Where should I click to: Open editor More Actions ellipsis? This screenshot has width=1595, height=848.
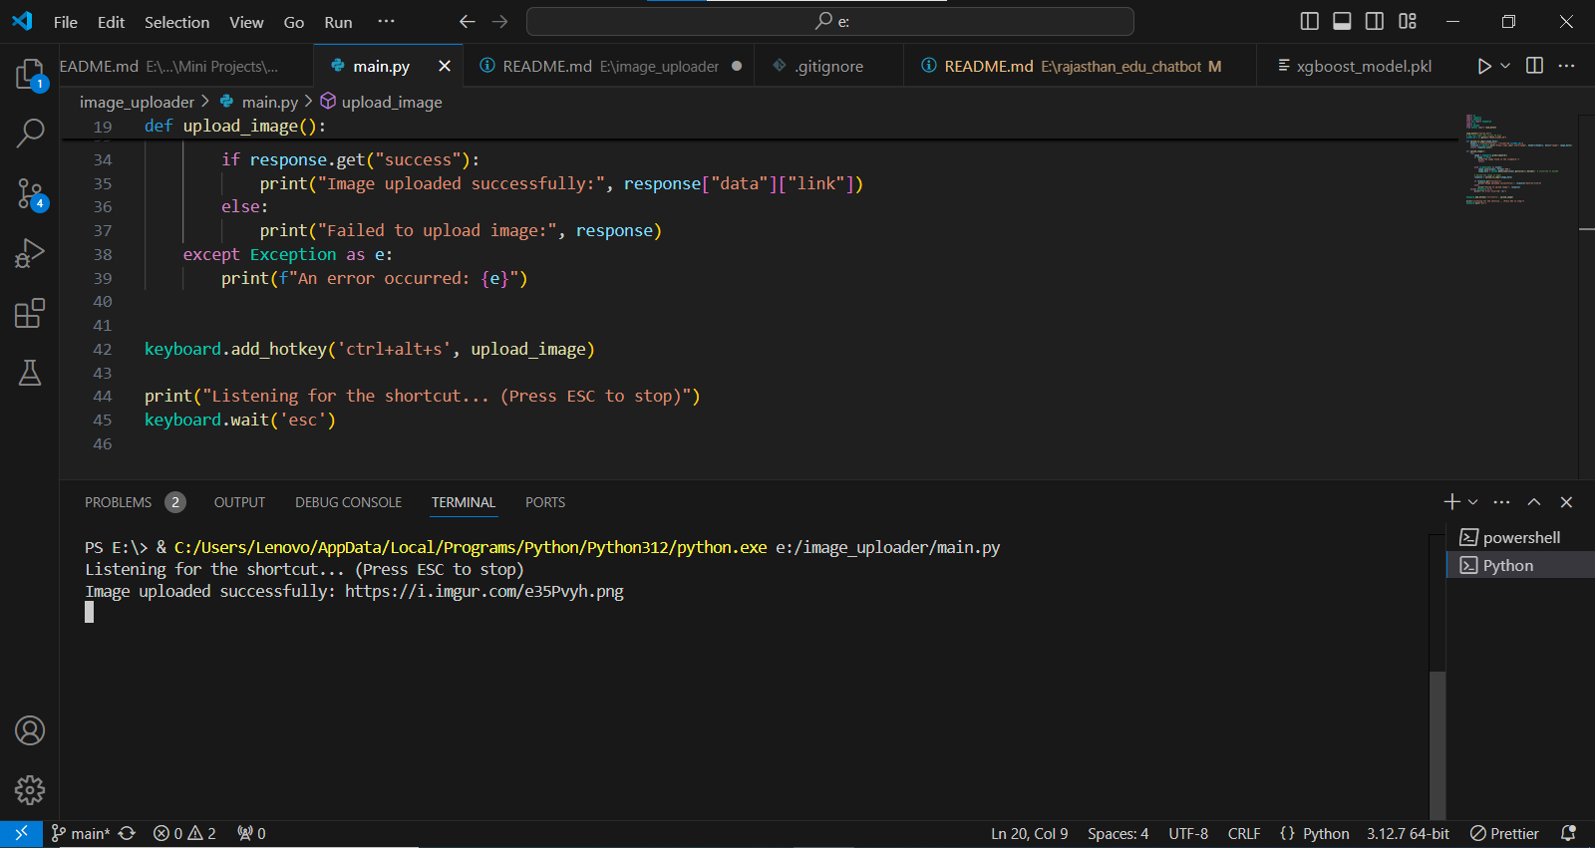coord(1567,66)
